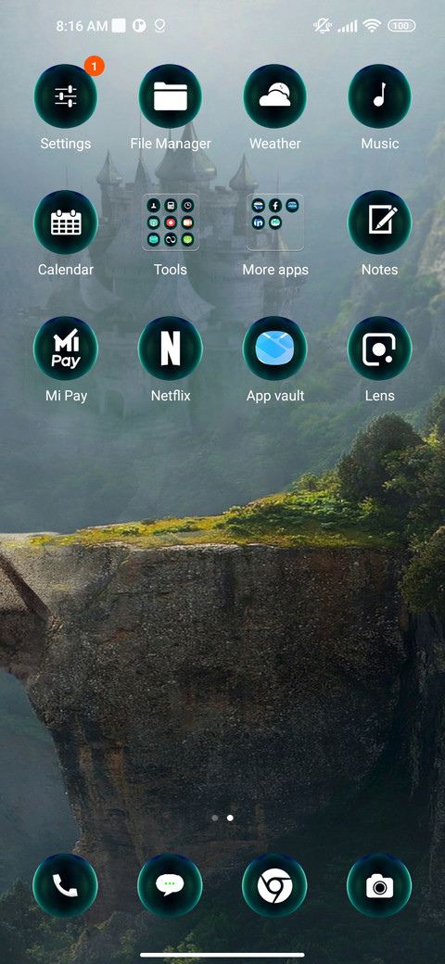Launch File Manager
The height and width of the screenshot is (964, 445).
pyautogui.click(x=171, y=96)
